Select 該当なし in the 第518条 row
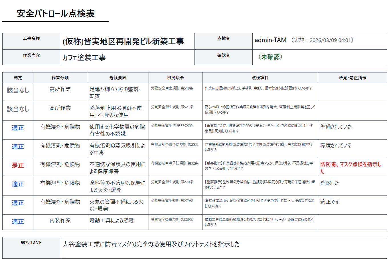 [18, 90]
